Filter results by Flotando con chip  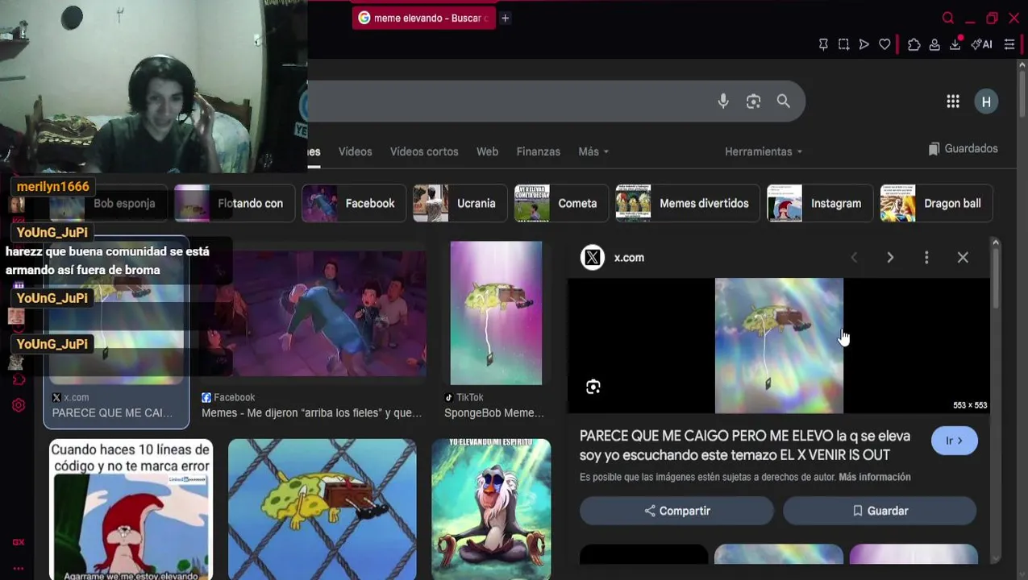pyautogui.click(x=234, y=203)
